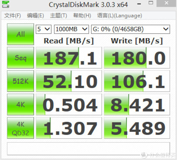The height and width of the screenshot is (160, 177).
Task: Click the 4K QD32 write result 5.489
Action: tap(137, 128)
